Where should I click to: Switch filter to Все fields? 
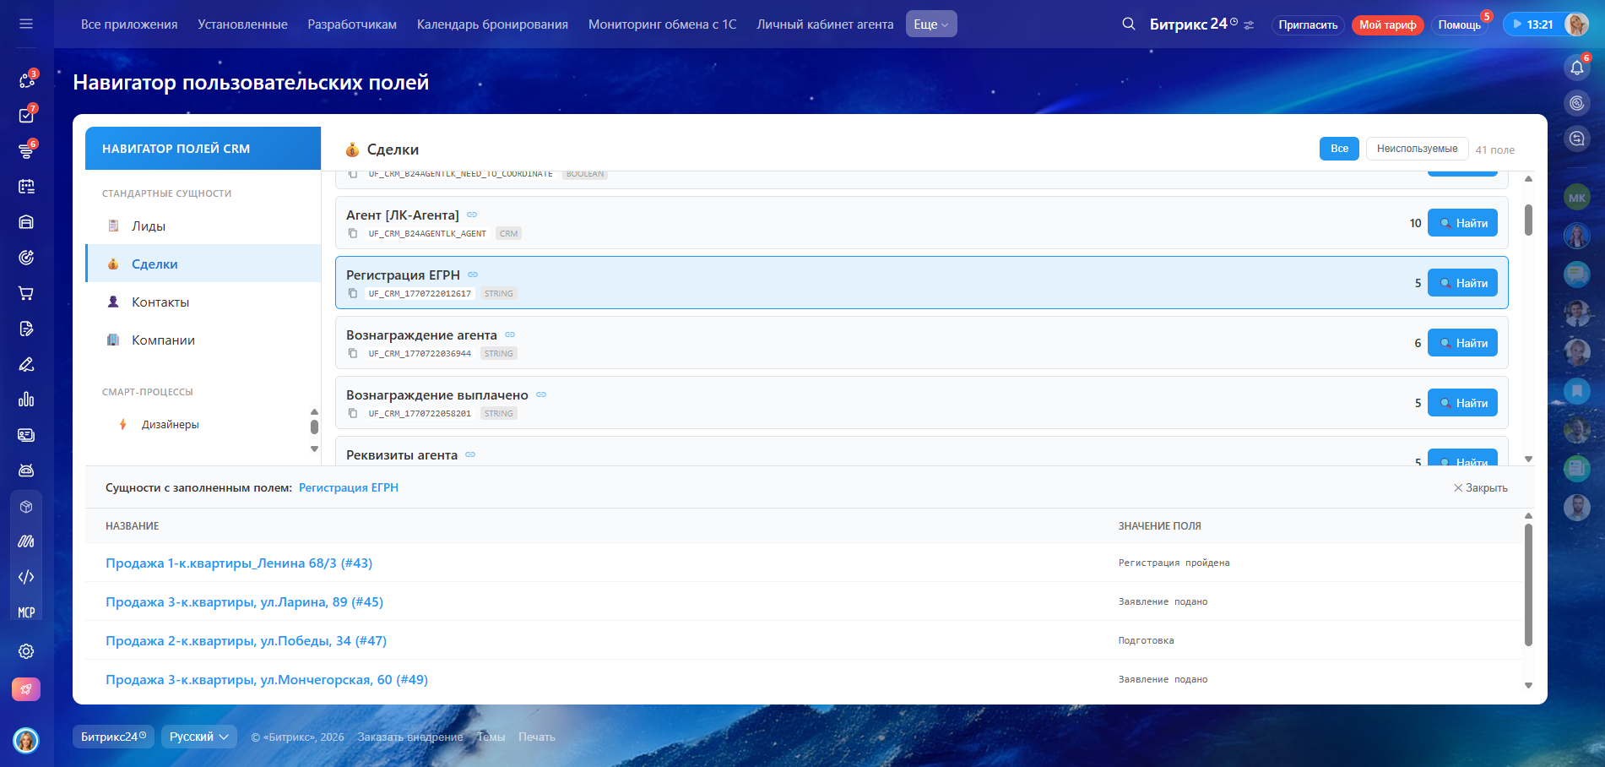1339,149
